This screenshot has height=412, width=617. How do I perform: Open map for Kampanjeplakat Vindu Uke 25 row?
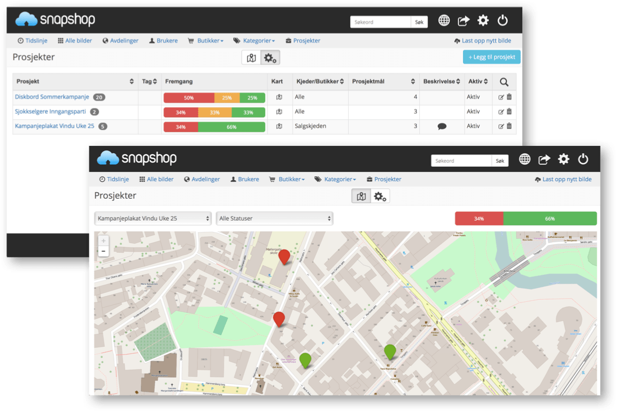pos(279,126)
